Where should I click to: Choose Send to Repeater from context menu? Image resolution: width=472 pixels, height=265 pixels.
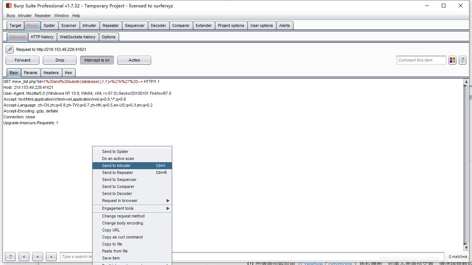132,172
